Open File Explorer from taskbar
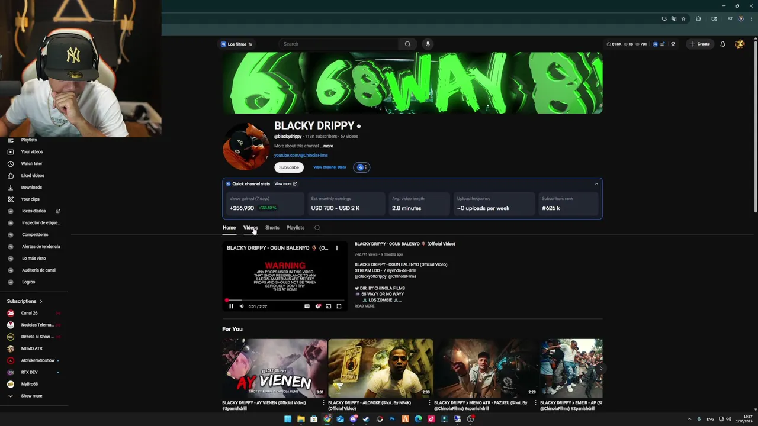The width and height of the screenshot is (758, 426). [301, 419]
